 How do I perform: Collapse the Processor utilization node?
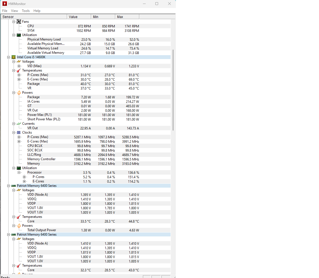(x=19, y=172)
